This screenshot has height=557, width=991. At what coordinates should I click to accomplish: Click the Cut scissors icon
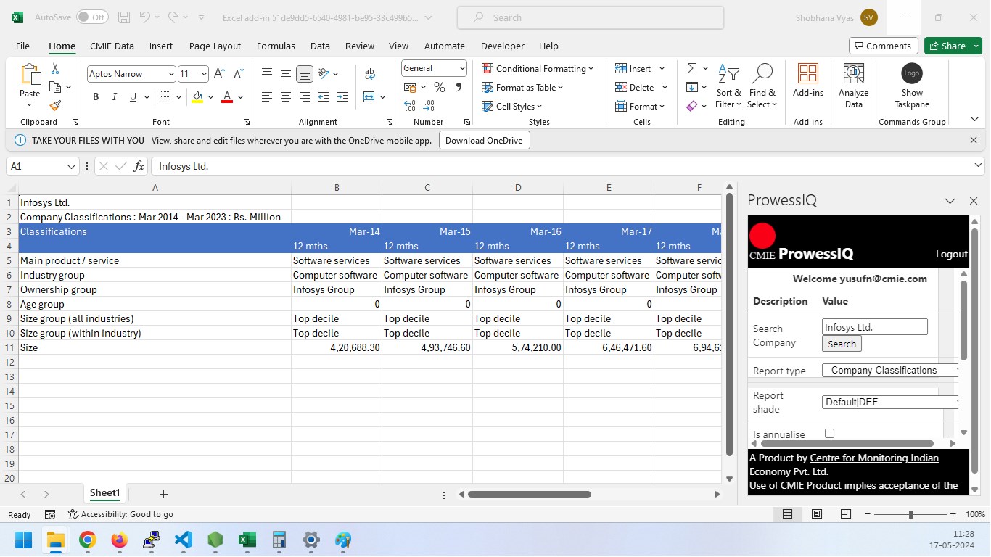point(55,69)
